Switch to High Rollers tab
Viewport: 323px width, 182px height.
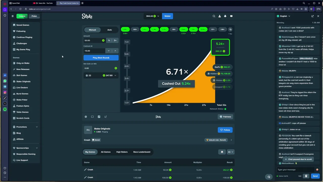pos(122,152)
